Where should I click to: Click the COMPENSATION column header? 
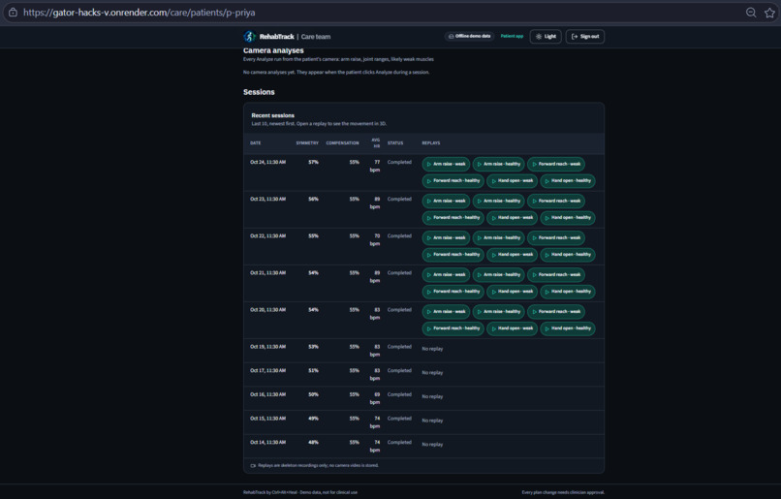tap(342, 143)
